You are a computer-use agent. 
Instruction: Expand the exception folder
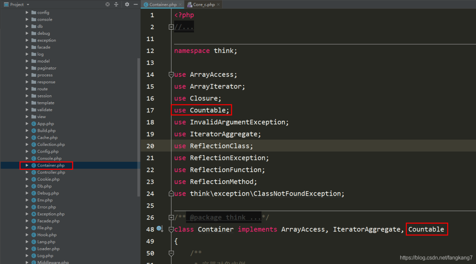(x=27, y=41)
